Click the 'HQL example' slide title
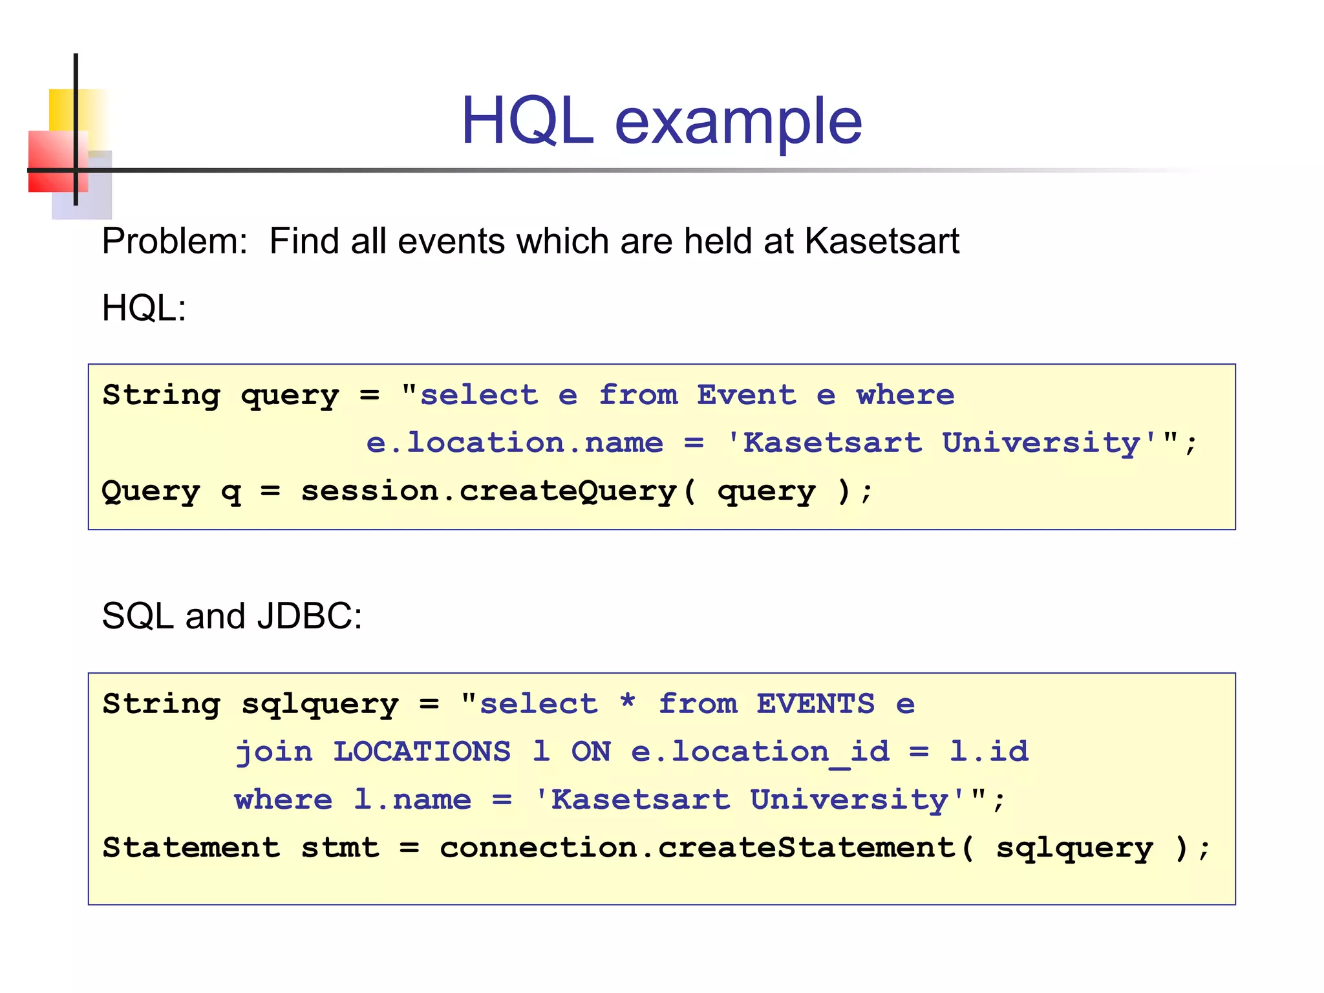 661,121
